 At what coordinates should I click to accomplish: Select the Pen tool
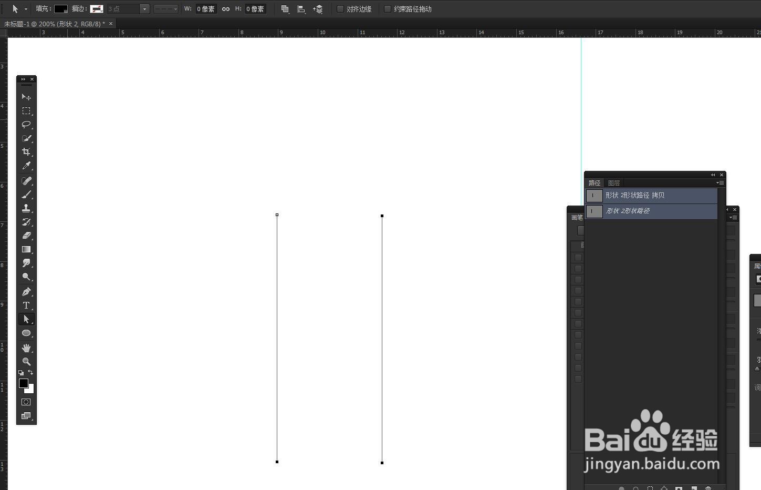(x=26, y=292)
